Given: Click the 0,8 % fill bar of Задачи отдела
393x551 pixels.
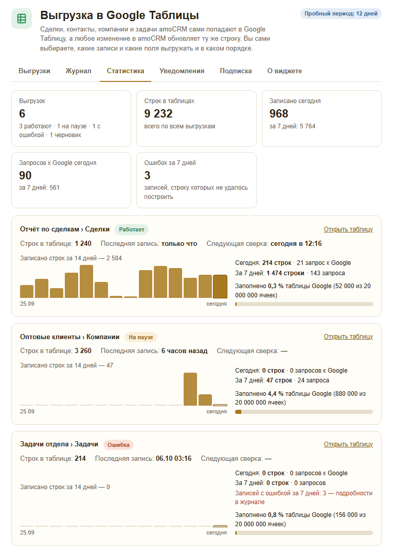Looking at the screenshot, I should 304,533.
